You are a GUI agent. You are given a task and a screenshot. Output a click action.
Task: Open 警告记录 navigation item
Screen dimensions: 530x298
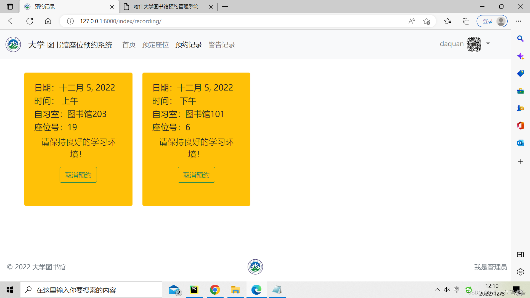(222, 45)
